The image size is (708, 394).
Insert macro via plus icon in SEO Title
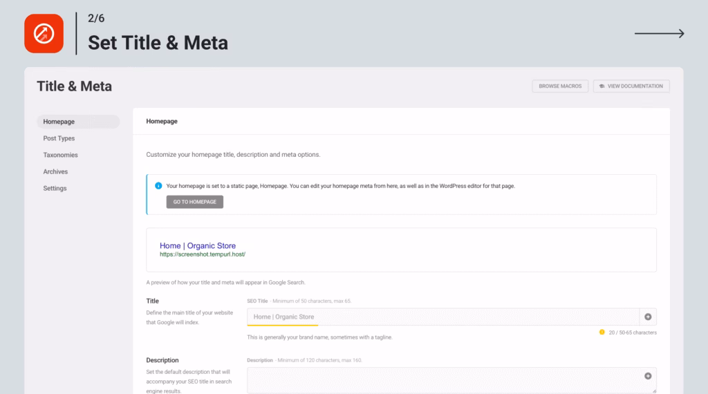pos(648,317)
